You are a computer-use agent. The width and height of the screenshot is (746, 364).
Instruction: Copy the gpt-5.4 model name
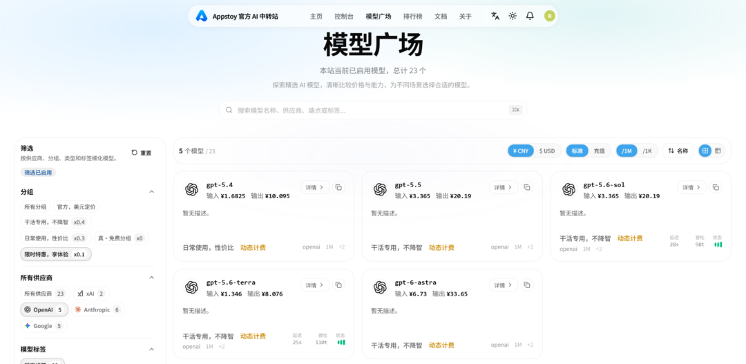338,187
